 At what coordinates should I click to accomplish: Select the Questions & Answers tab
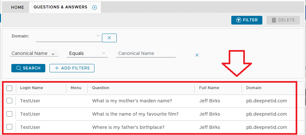click(x=60, y=7)
